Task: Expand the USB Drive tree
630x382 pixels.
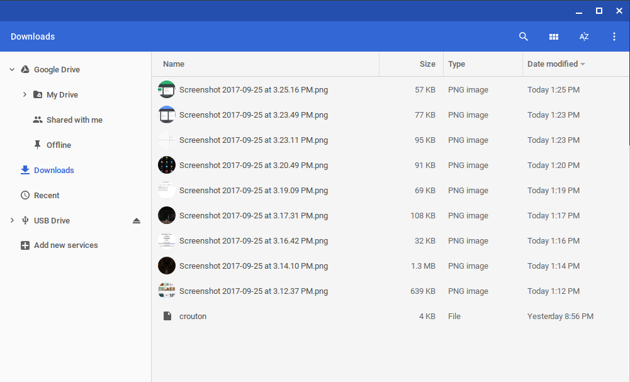Action: (x=12, y=221)
